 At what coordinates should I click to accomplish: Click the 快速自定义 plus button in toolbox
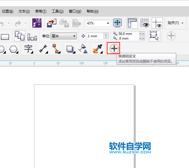(114, 49)
